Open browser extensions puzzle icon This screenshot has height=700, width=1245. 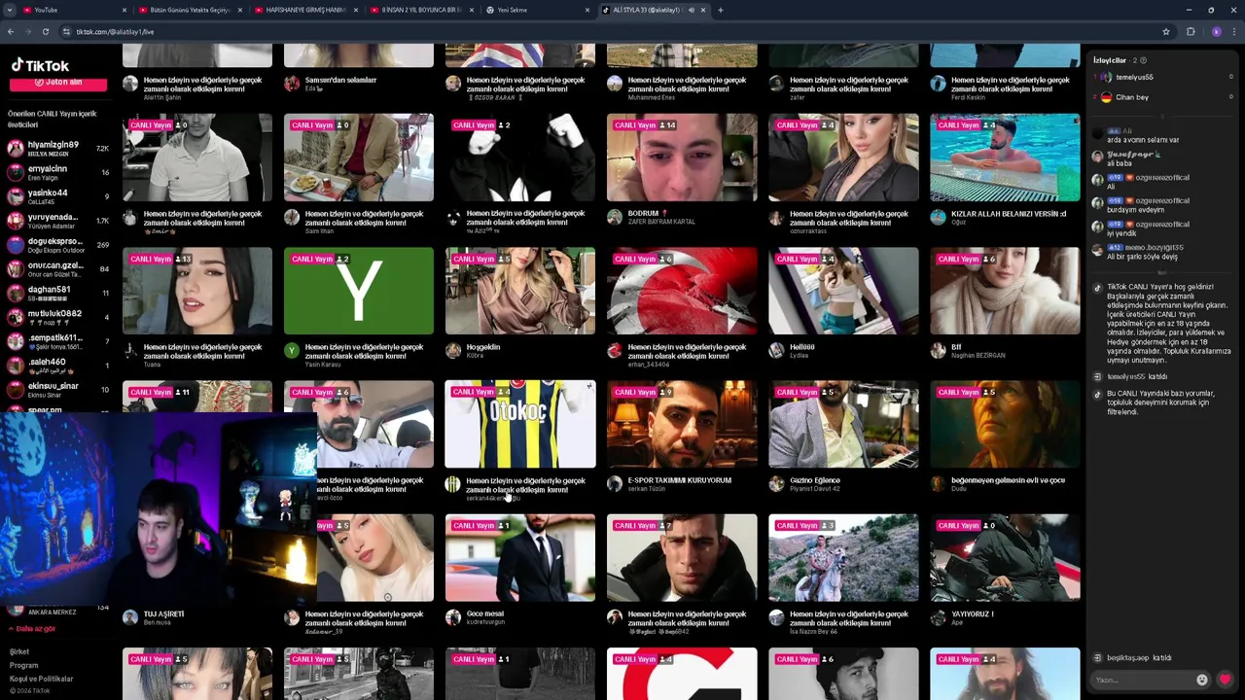coord(1191,31)
